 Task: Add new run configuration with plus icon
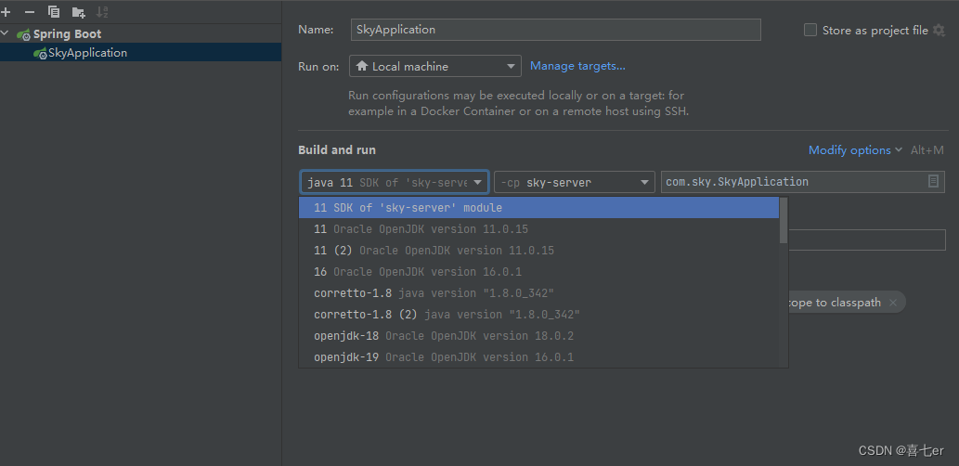tap(6, 12)
